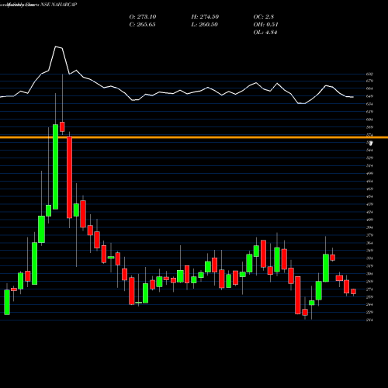Click the 'NSE NAHARCAP' chart title
The image size is (388, 388).
point(59,5)
